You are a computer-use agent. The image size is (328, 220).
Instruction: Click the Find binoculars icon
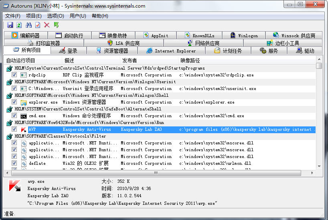click(x=28, y=25)
